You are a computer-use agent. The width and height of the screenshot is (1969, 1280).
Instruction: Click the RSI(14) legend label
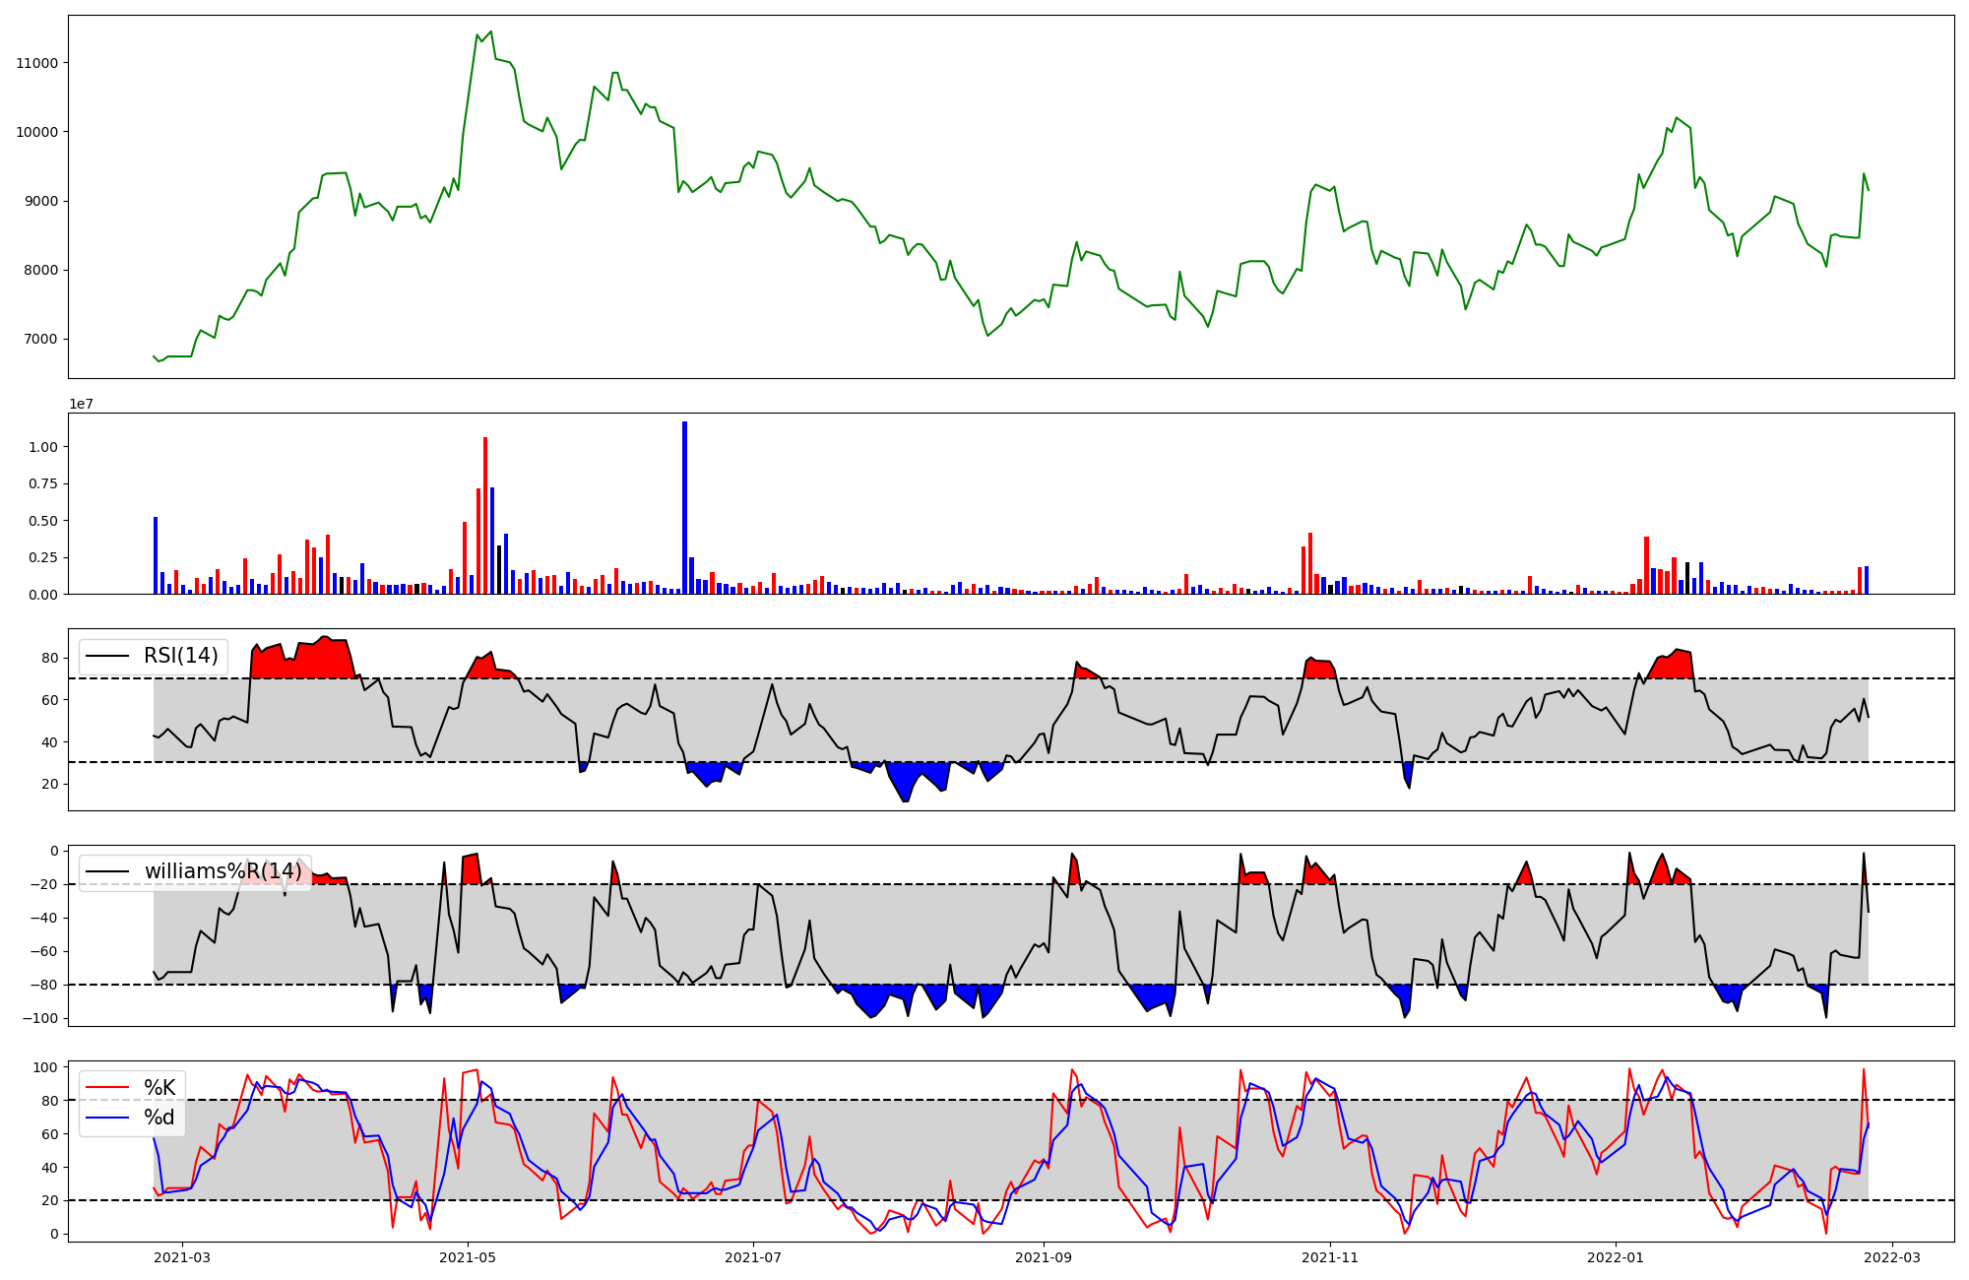click(x=181, y=656)
